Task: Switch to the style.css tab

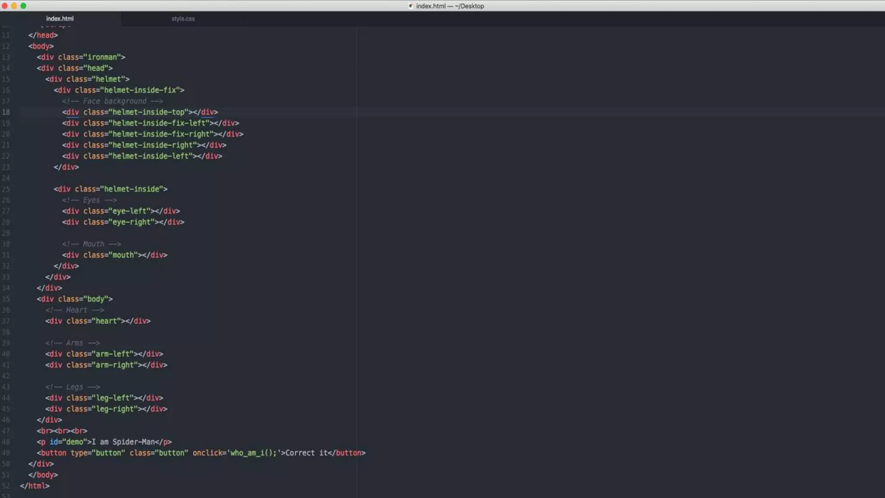Action: (183, 19)
